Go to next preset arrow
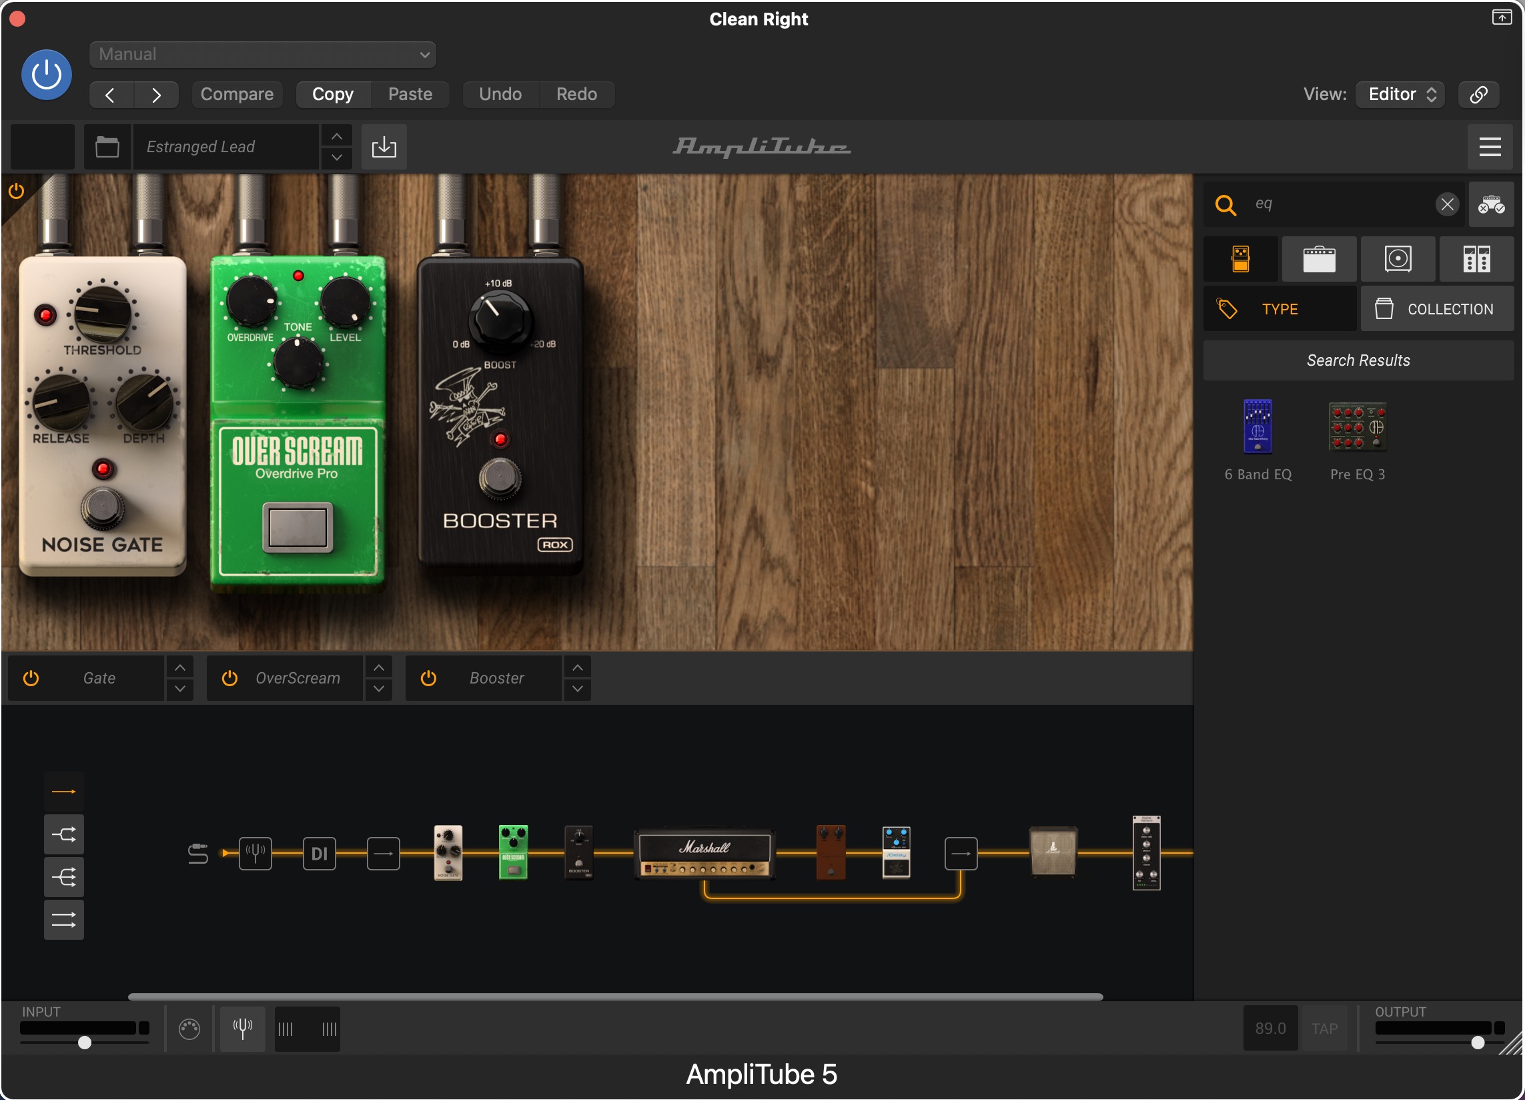This screenshot has width=1525, height=1100. (156, 95)
